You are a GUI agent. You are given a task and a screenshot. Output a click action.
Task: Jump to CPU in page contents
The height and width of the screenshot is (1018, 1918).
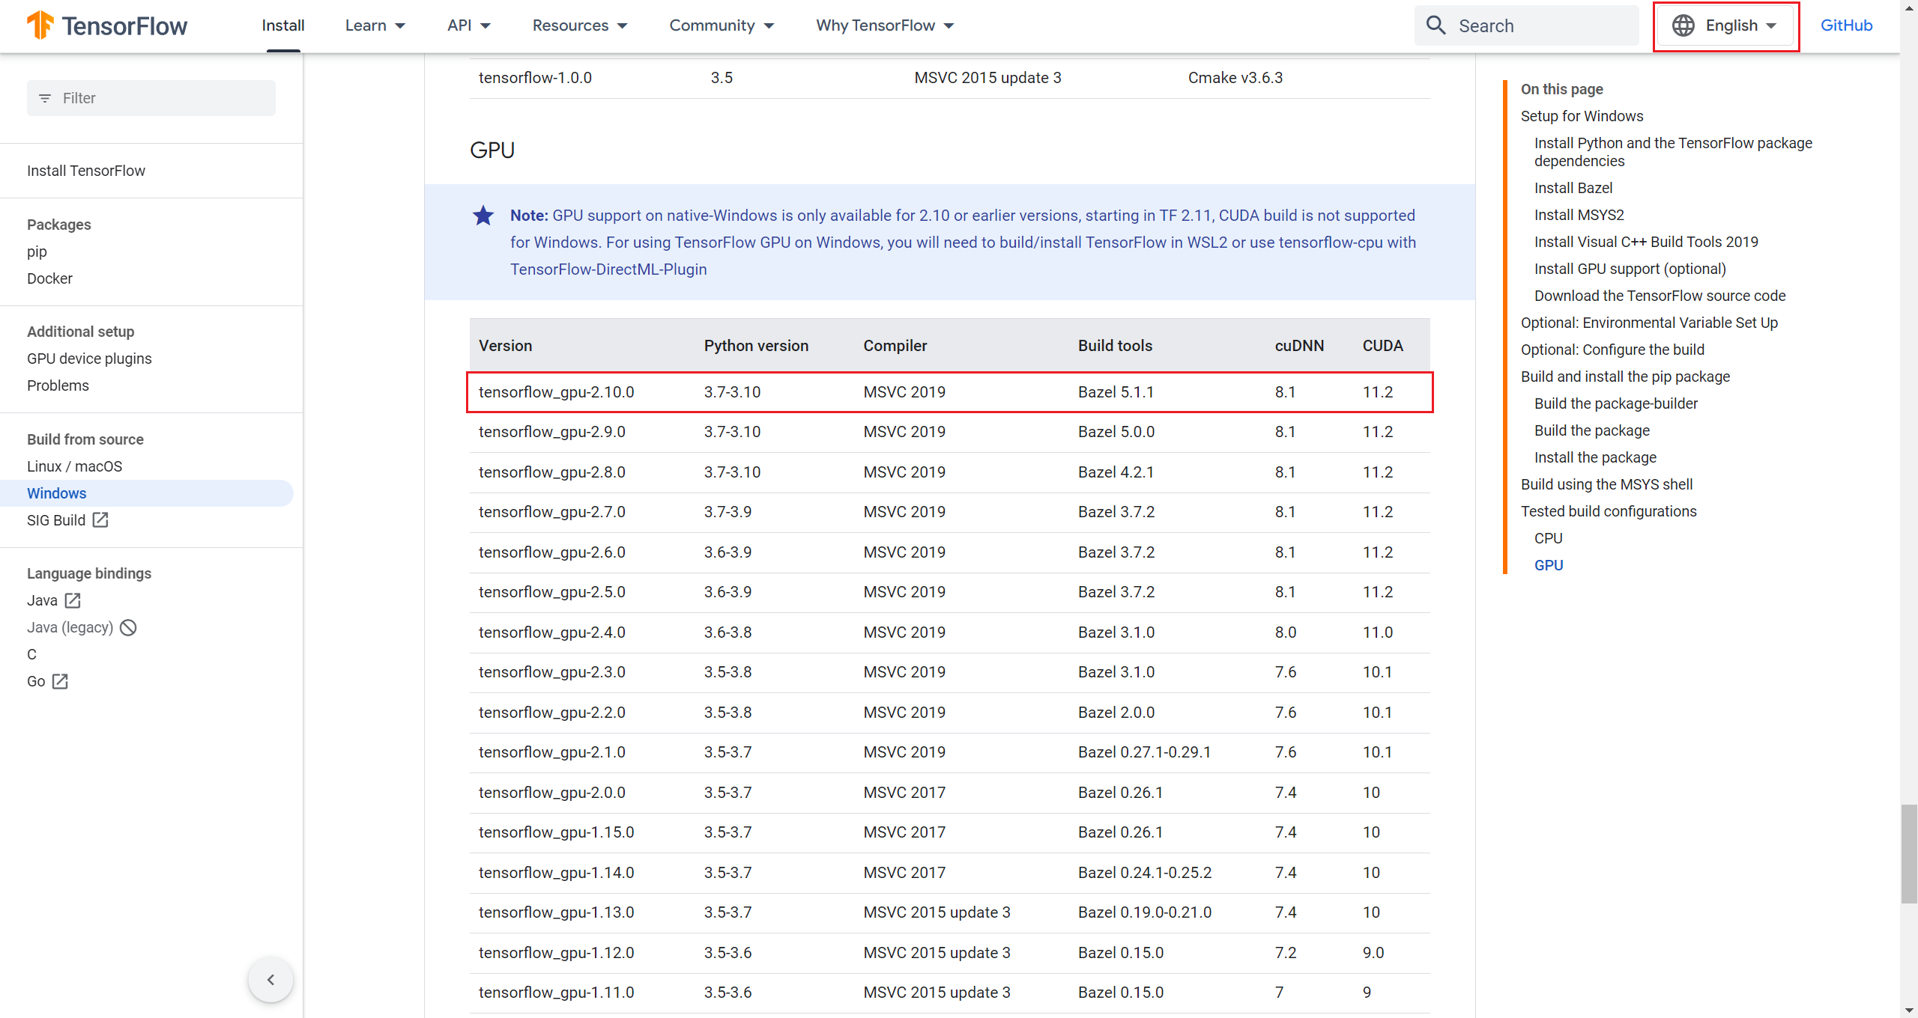pos(1548,538)
